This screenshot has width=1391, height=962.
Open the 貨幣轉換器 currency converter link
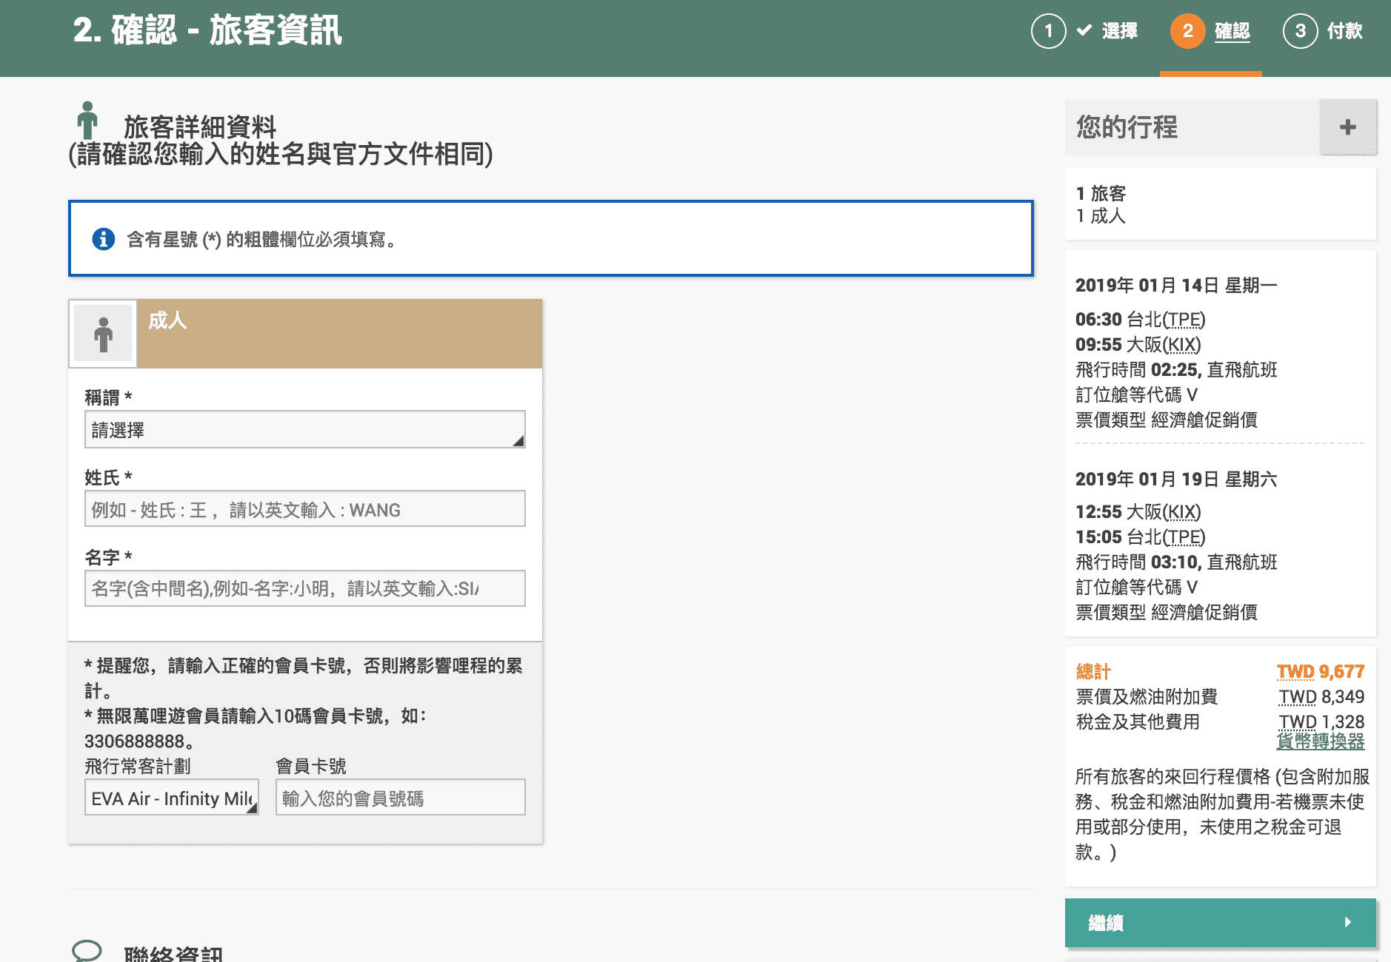point(1321,741)
